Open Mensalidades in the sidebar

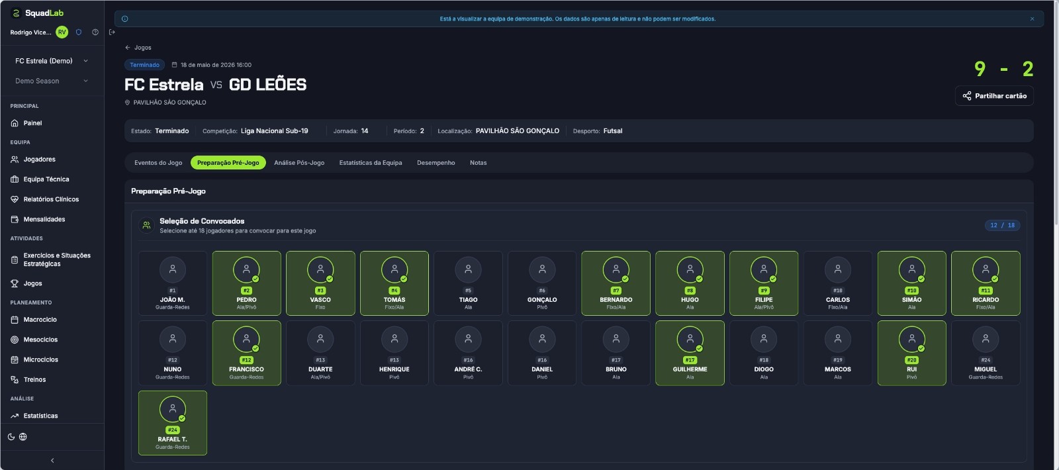tap(52, 219)
